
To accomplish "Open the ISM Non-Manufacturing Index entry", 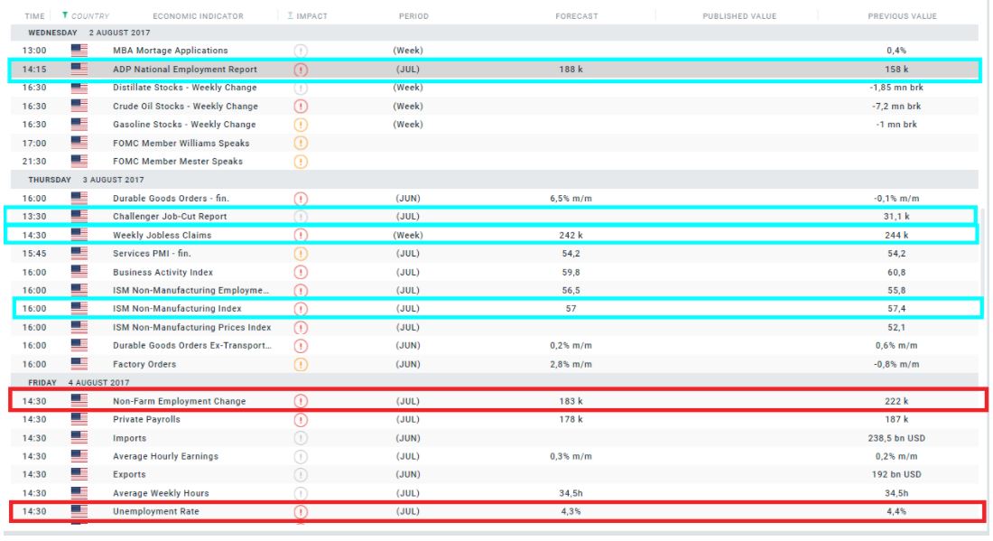I will pos(177,309).
